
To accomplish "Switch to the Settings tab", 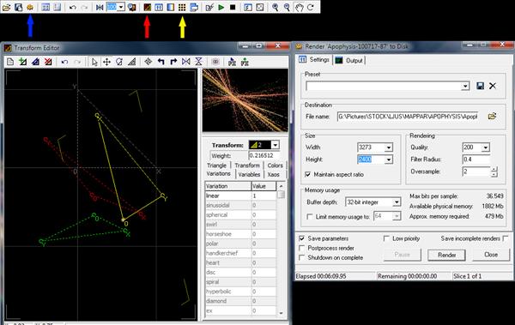I will coord(314,60).
